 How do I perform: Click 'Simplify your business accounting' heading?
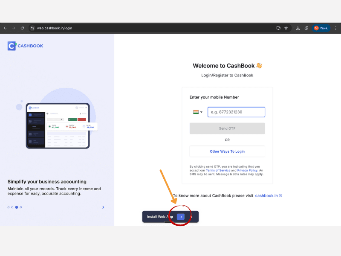(47, 182)
